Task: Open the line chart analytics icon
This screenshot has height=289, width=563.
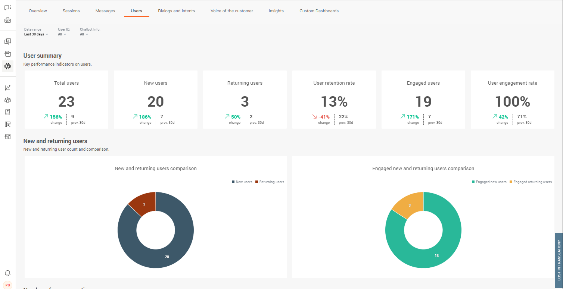Action: point(7,88)
